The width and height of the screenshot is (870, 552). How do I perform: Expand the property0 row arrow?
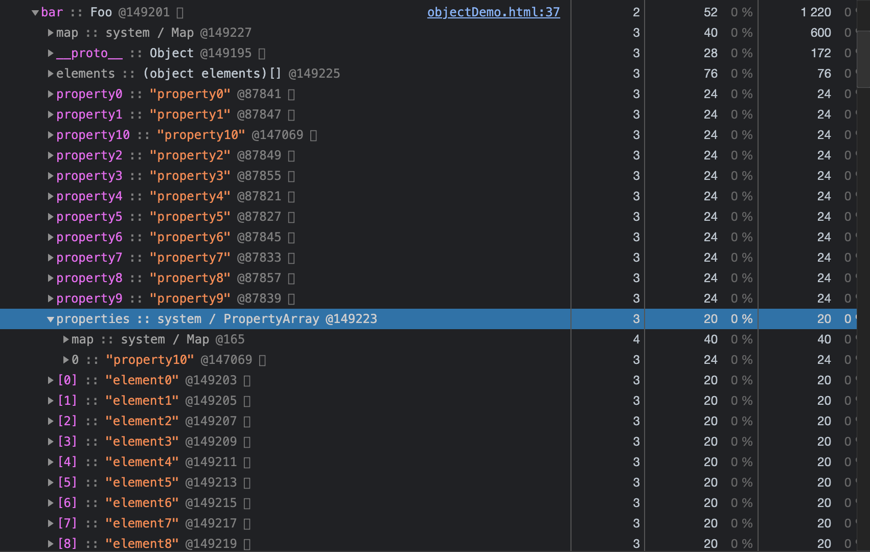pos(51,94)
